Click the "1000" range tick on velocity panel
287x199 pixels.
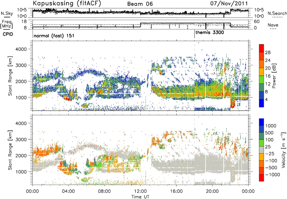[x=21, y=171]
